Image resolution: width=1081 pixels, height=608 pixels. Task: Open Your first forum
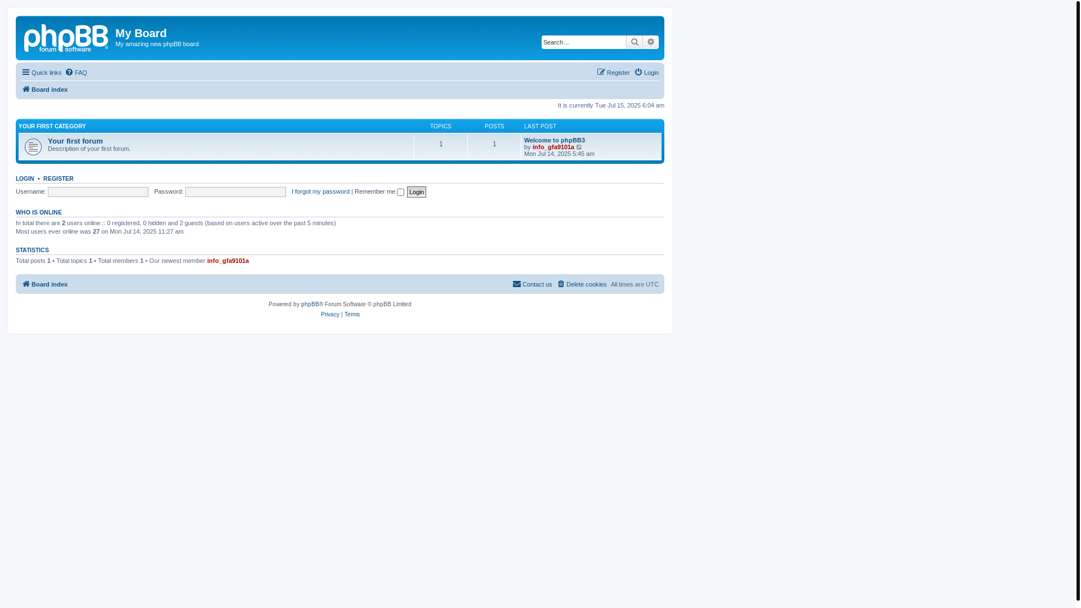(75, 141)
